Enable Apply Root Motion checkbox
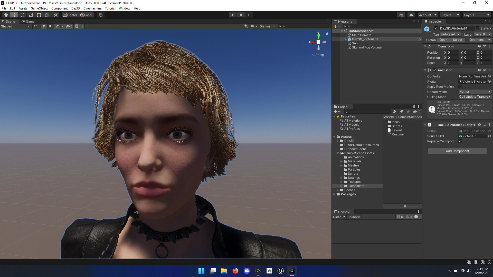The image size is (493, 277). coord(460,87)
